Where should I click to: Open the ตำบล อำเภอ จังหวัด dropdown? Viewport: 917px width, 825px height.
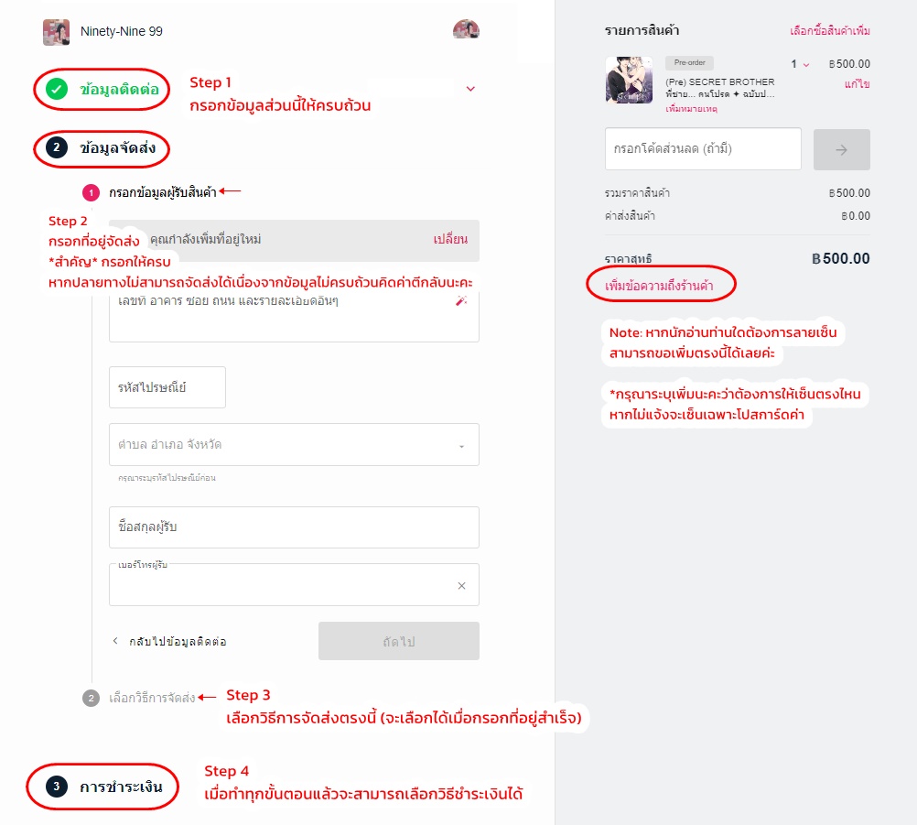click(294, 445)
